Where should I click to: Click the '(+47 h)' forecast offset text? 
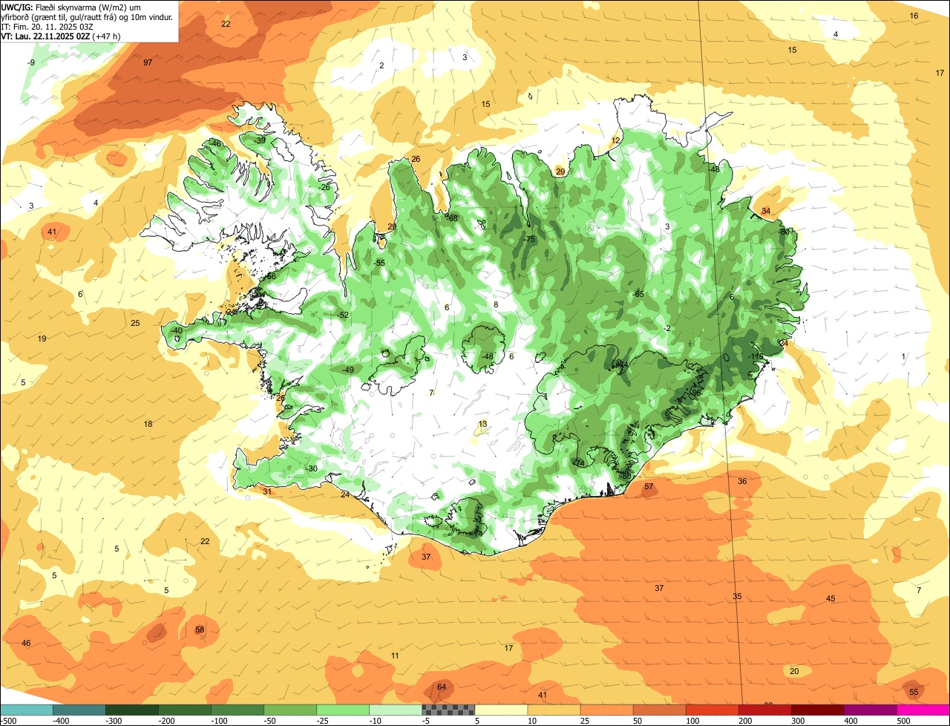click(107, 36)
